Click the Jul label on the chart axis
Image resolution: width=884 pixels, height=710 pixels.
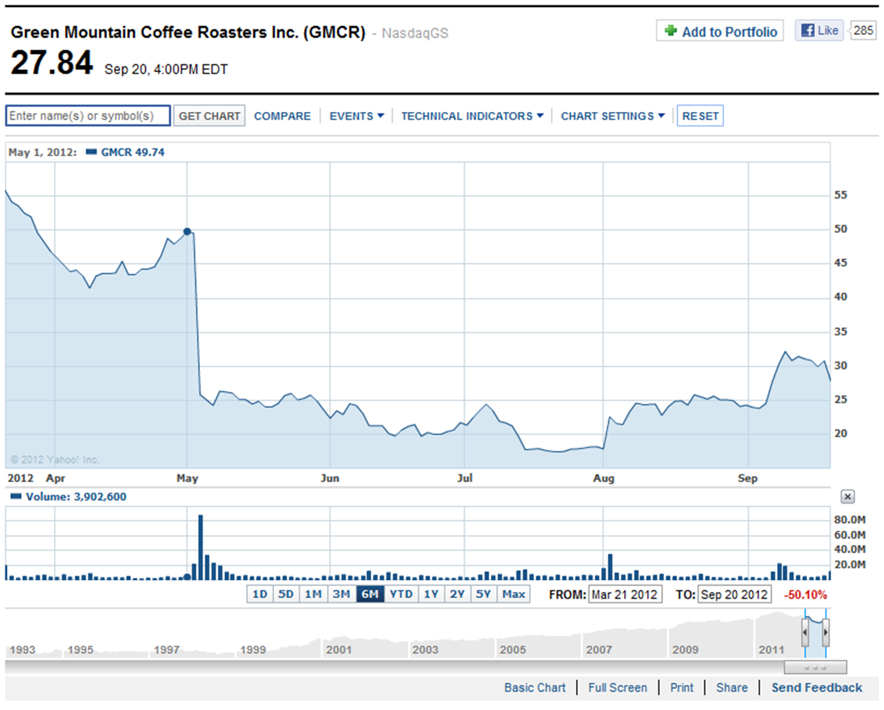(465, 478)
